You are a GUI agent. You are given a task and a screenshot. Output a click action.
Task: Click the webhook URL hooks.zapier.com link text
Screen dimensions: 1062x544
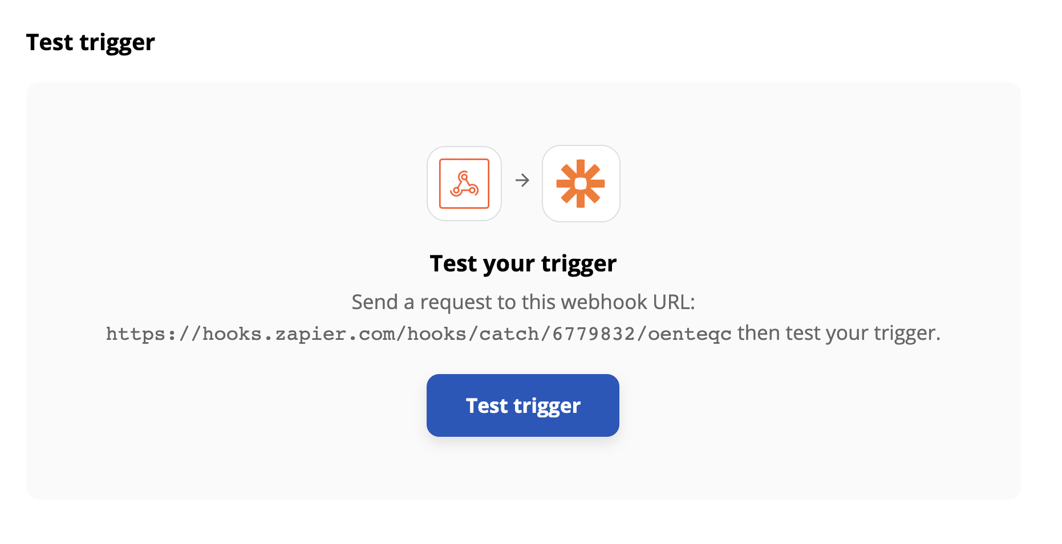click(x=419, y=334)
